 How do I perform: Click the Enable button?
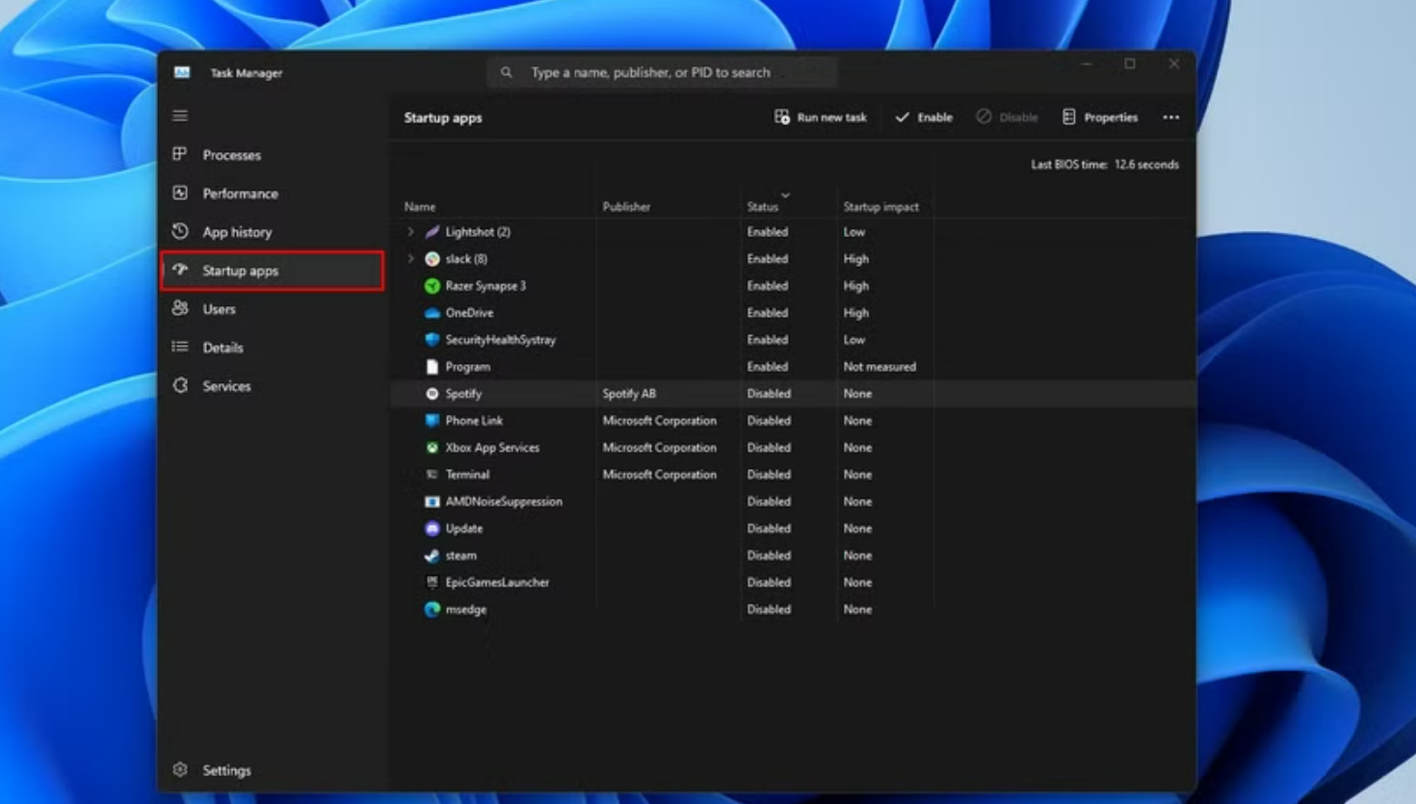[x=924, y=117]
